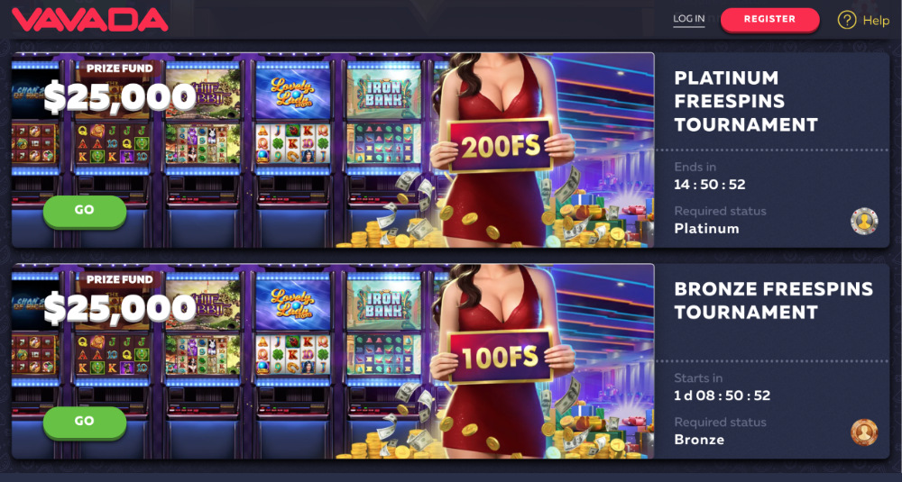The height and width of the screenshot is (482, 902).
Task: Click the Platinum $25,000 prize fund text
Action: click(x=120, y=96)
